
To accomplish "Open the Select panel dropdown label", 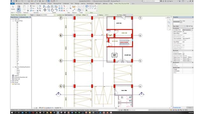I will coord(13,13).
